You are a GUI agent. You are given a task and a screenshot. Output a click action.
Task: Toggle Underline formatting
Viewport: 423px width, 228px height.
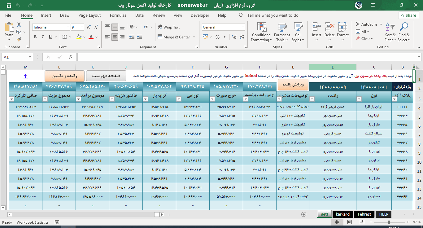tap(50, 37)
